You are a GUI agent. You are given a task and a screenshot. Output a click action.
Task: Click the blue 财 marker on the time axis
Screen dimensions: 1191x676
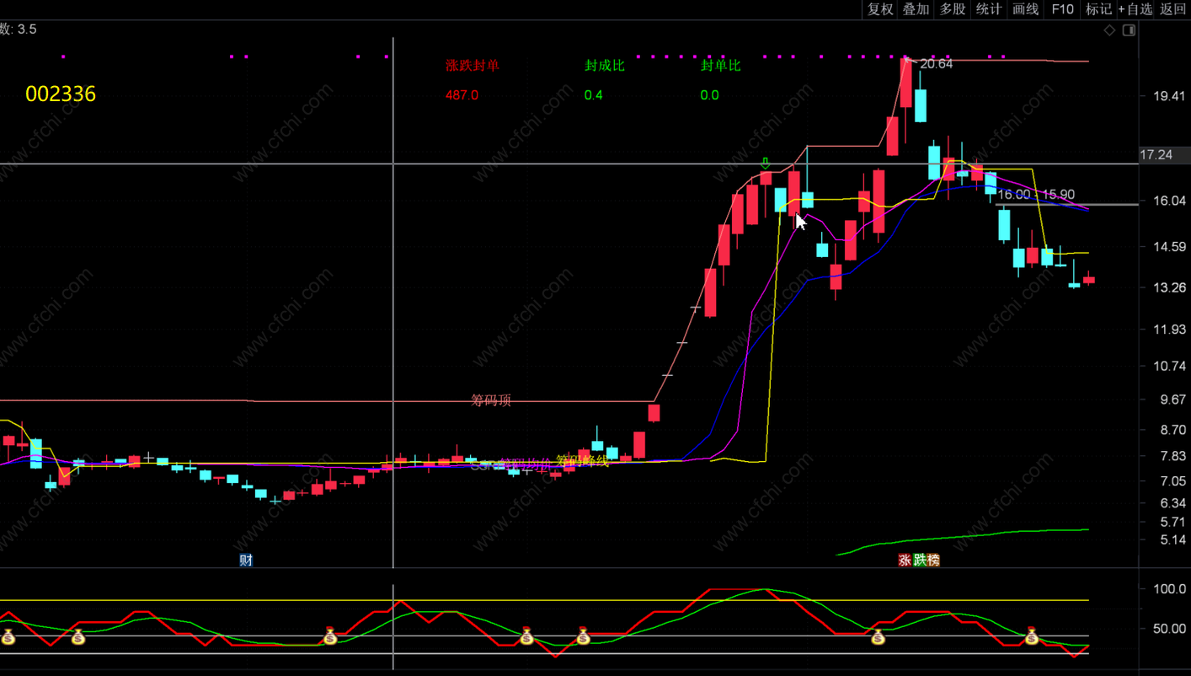tap(246, 560)
